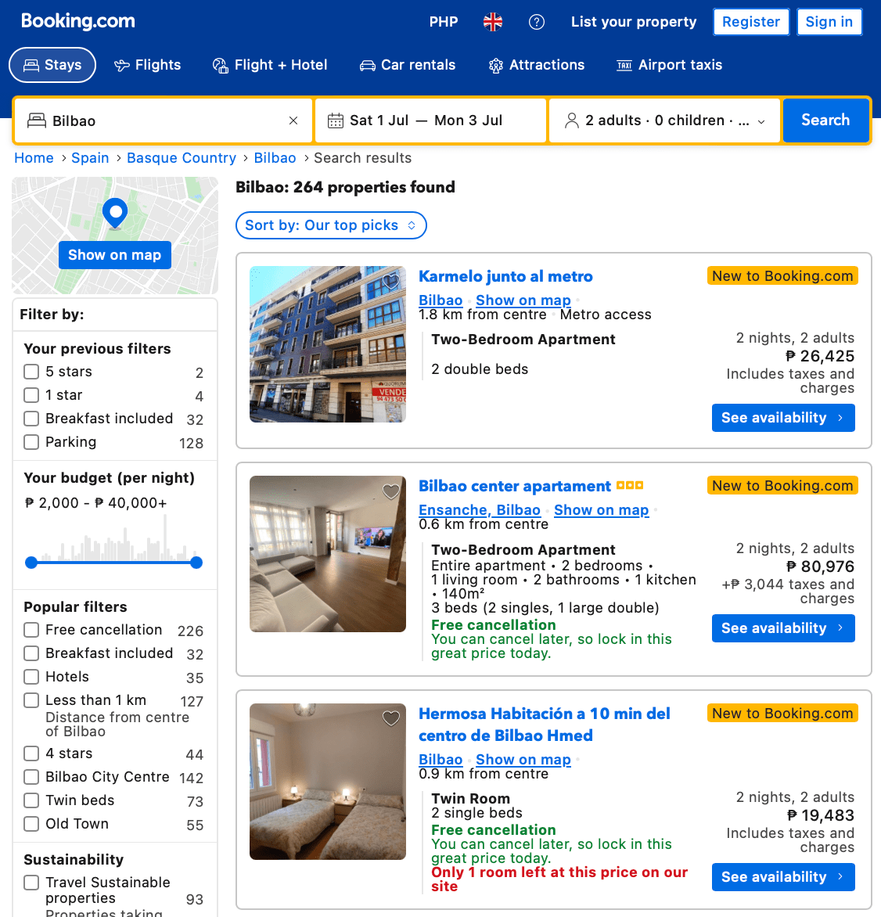This screenshot has height=917, width=881.
Task: Save Bilbao center apartament with heart
Action: [390, 492]
